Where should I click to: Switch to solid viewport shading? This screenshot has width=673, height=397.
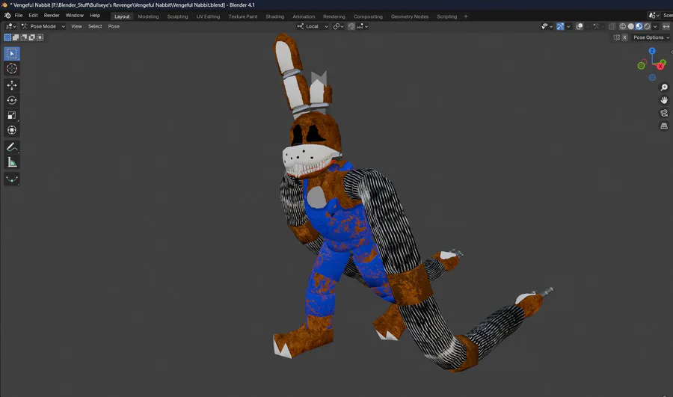630,27
